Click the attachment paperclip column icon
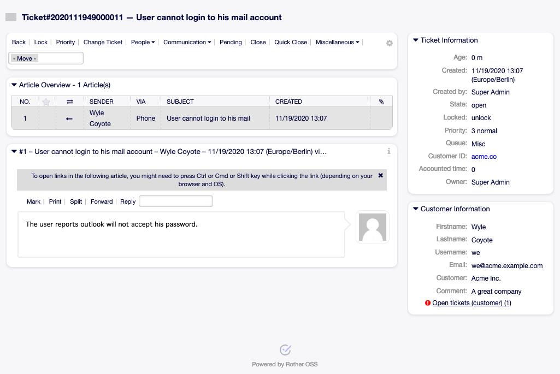560x374 pixels. click(381, 102)
